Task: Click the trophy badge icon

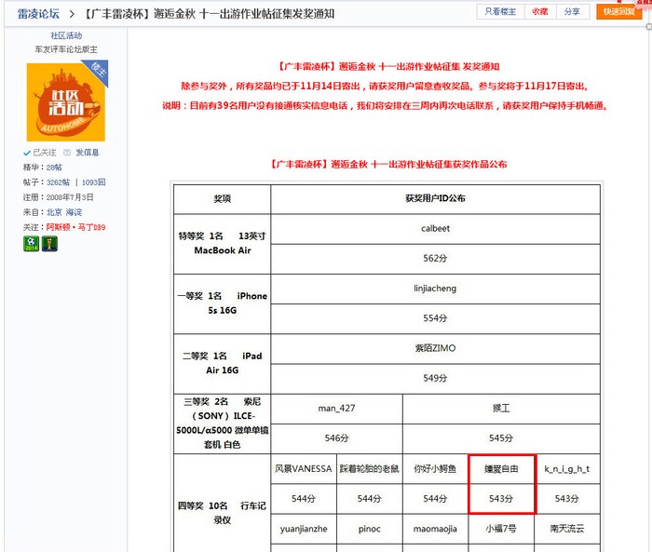Action: 49,244
